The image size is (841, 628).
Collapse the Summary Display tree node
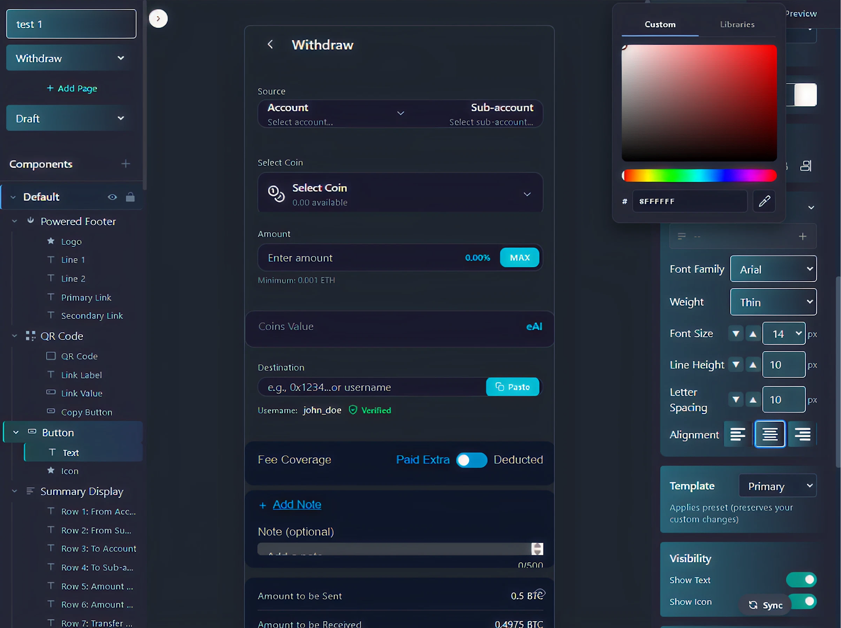(15, 491)
